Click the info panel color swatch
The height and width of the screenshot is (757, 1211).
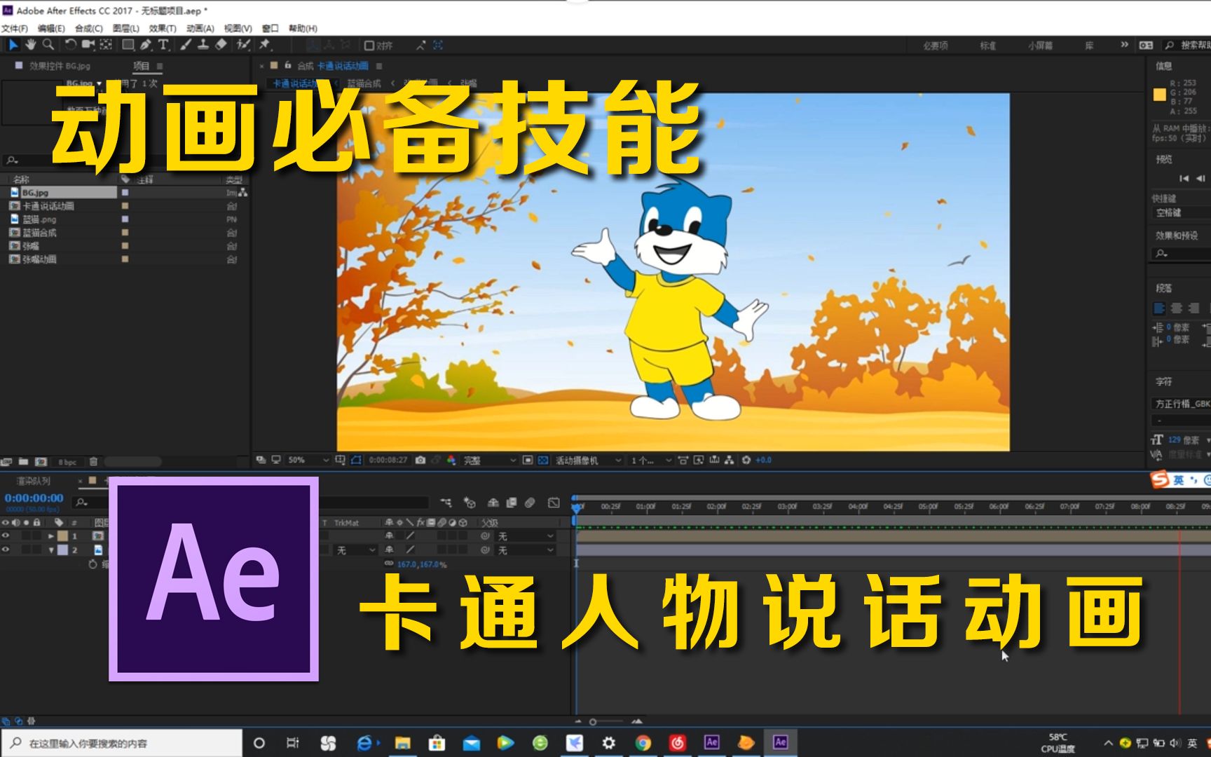[1160, 94]
